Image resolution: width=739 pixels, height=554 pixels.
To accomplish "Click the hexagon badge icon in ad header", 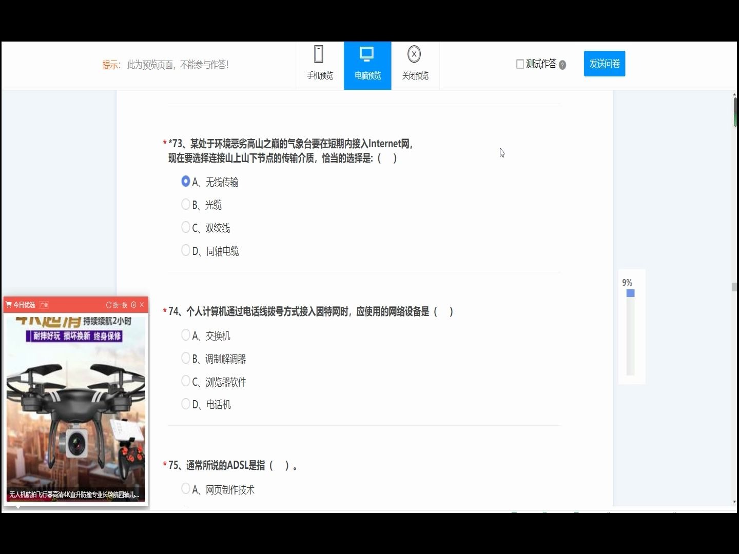I will [133, 304].
